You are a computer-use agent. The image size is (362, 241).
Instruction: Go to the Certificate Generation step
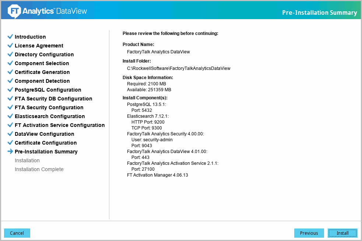coord(42,72)
